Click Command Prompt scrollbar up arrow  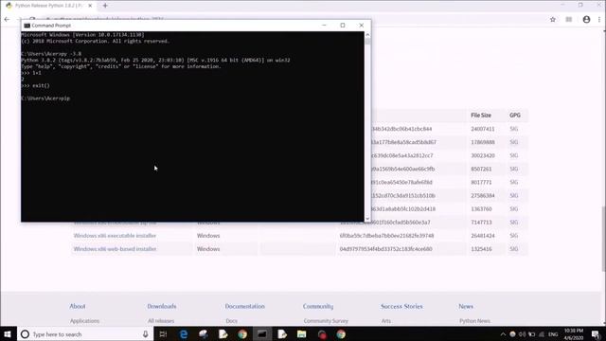tap(367, 35)
